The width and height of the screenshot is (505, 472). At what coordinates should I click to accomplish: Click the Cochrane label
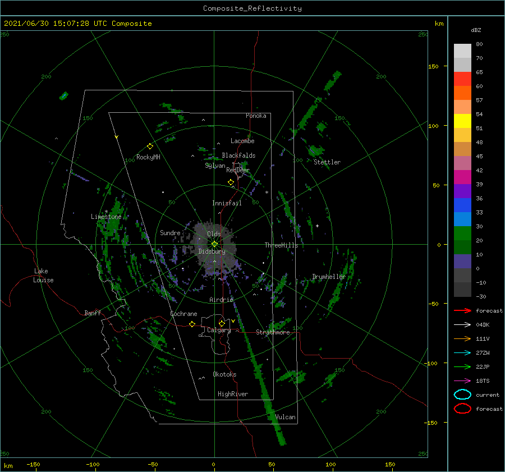183,314
